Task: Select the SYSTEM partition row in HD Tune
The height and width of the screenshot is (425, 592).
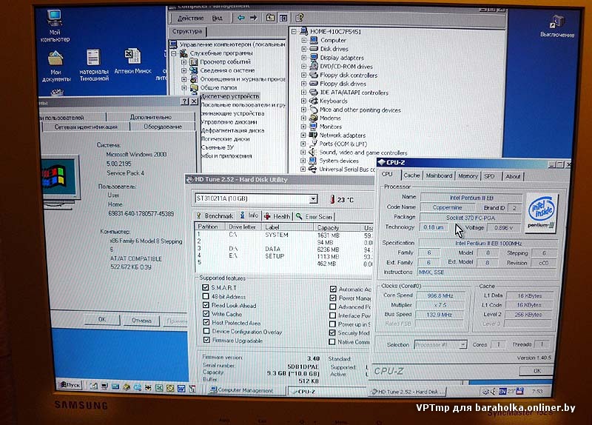Action: click(x=283, y=235)
